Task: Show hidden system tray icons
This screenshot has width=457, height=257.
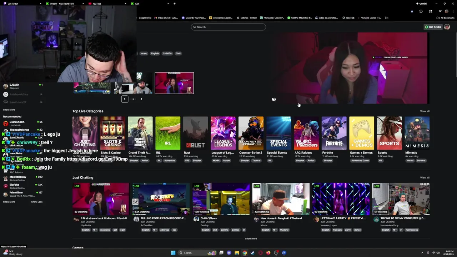Action: (422, 253)
